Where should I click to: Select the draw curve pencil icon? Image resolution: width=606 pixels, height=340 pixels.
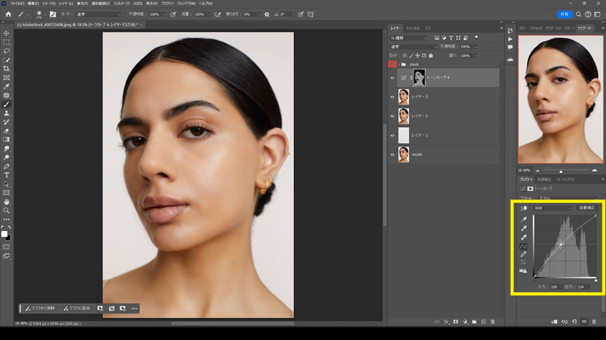523,255
